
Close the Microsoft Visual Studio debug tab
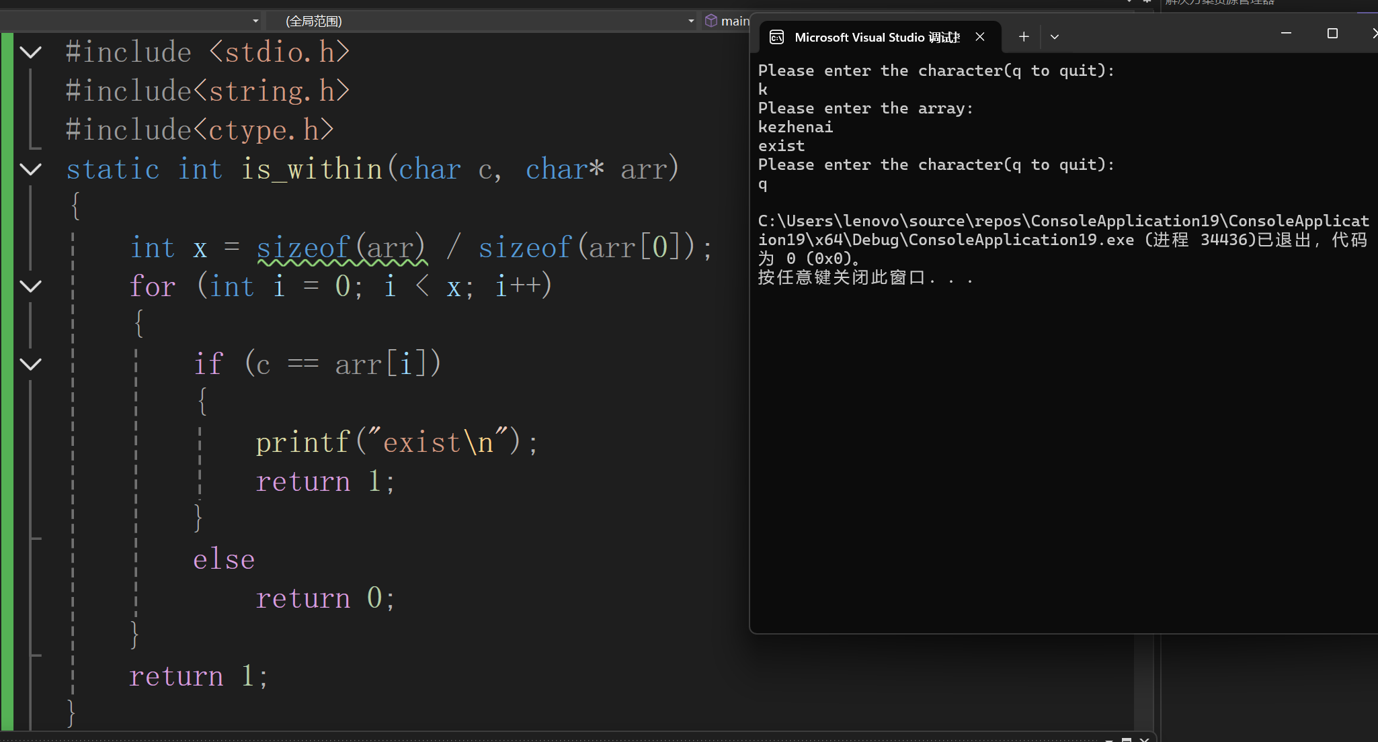click(x=980, y=37)
